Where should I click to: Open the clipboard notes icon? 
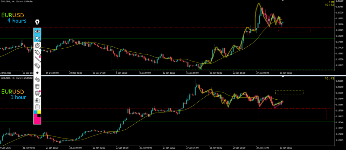click(x=37, y=107)
